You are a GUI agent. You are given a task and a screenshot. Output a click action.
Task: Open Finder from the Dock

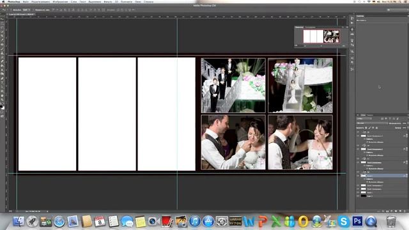tap(19, 222)
